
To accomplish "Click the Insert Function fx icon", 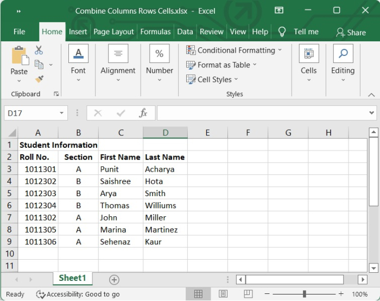I will tap(143, 113).
